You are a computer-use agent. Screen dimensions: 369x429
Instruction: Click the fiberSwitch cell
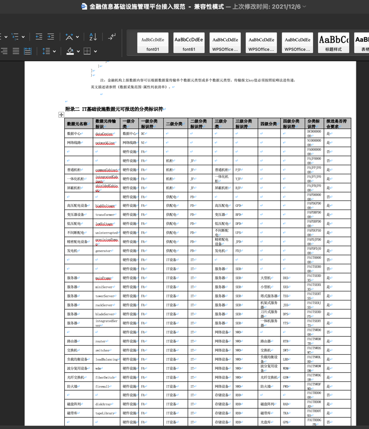coord(107,377)
